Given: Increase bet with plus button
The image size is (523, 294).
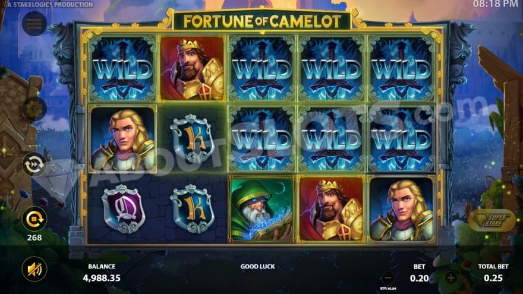Looking at the screenshot, I should 451,278.
